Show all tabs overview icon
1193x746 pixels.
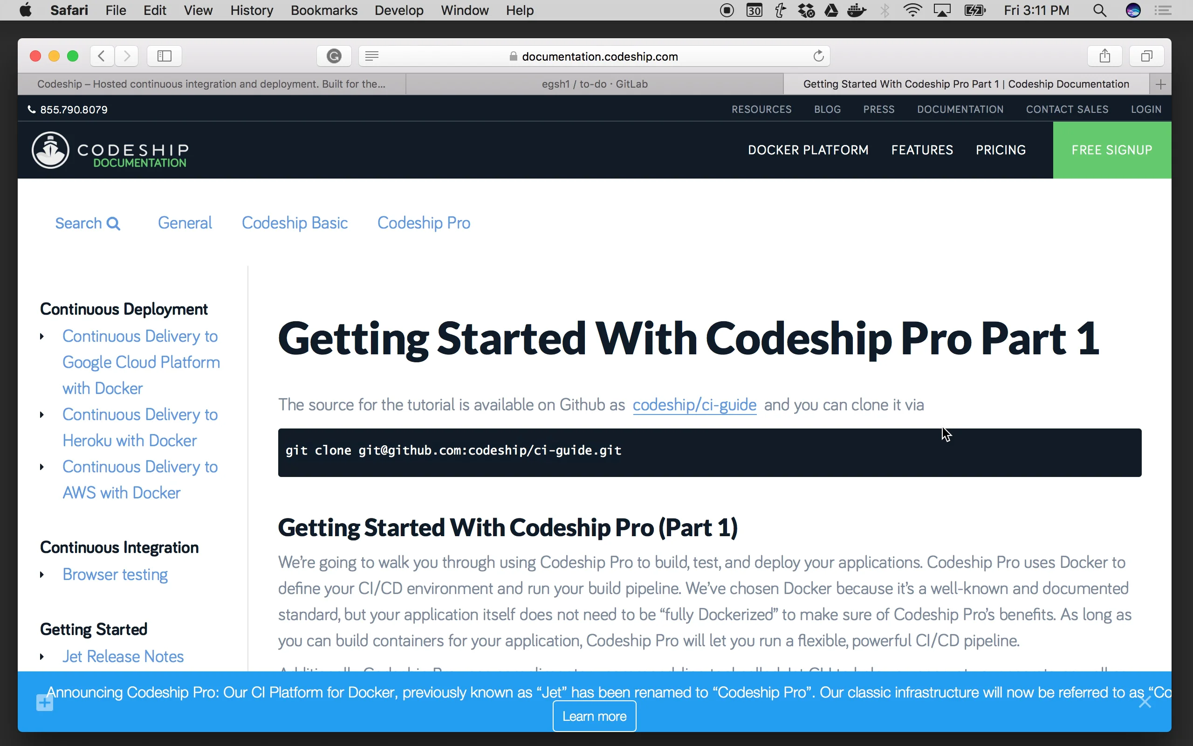(1147, 56)
